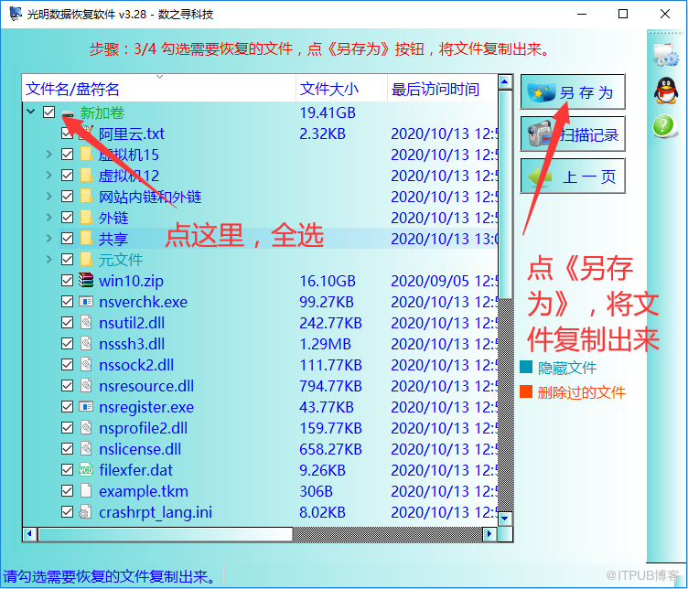The width and height of the screenshot is (688, 589).
Task: Click the application icon in title bar
Action: [16, 14]
